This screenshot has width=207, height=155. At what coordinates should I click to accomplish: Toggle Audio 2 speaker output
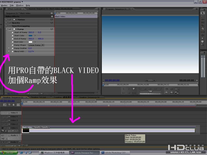click(x=3, y=142)
